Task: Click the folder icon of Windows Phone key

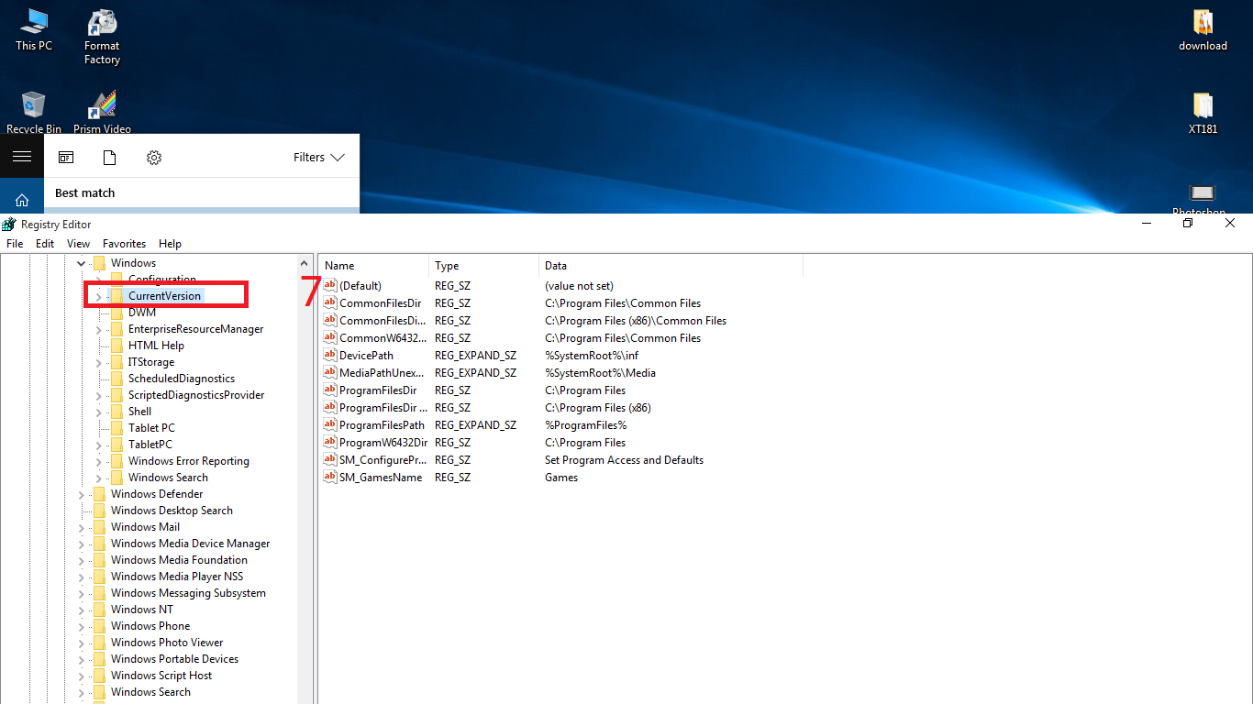Action: coord(99,626)
